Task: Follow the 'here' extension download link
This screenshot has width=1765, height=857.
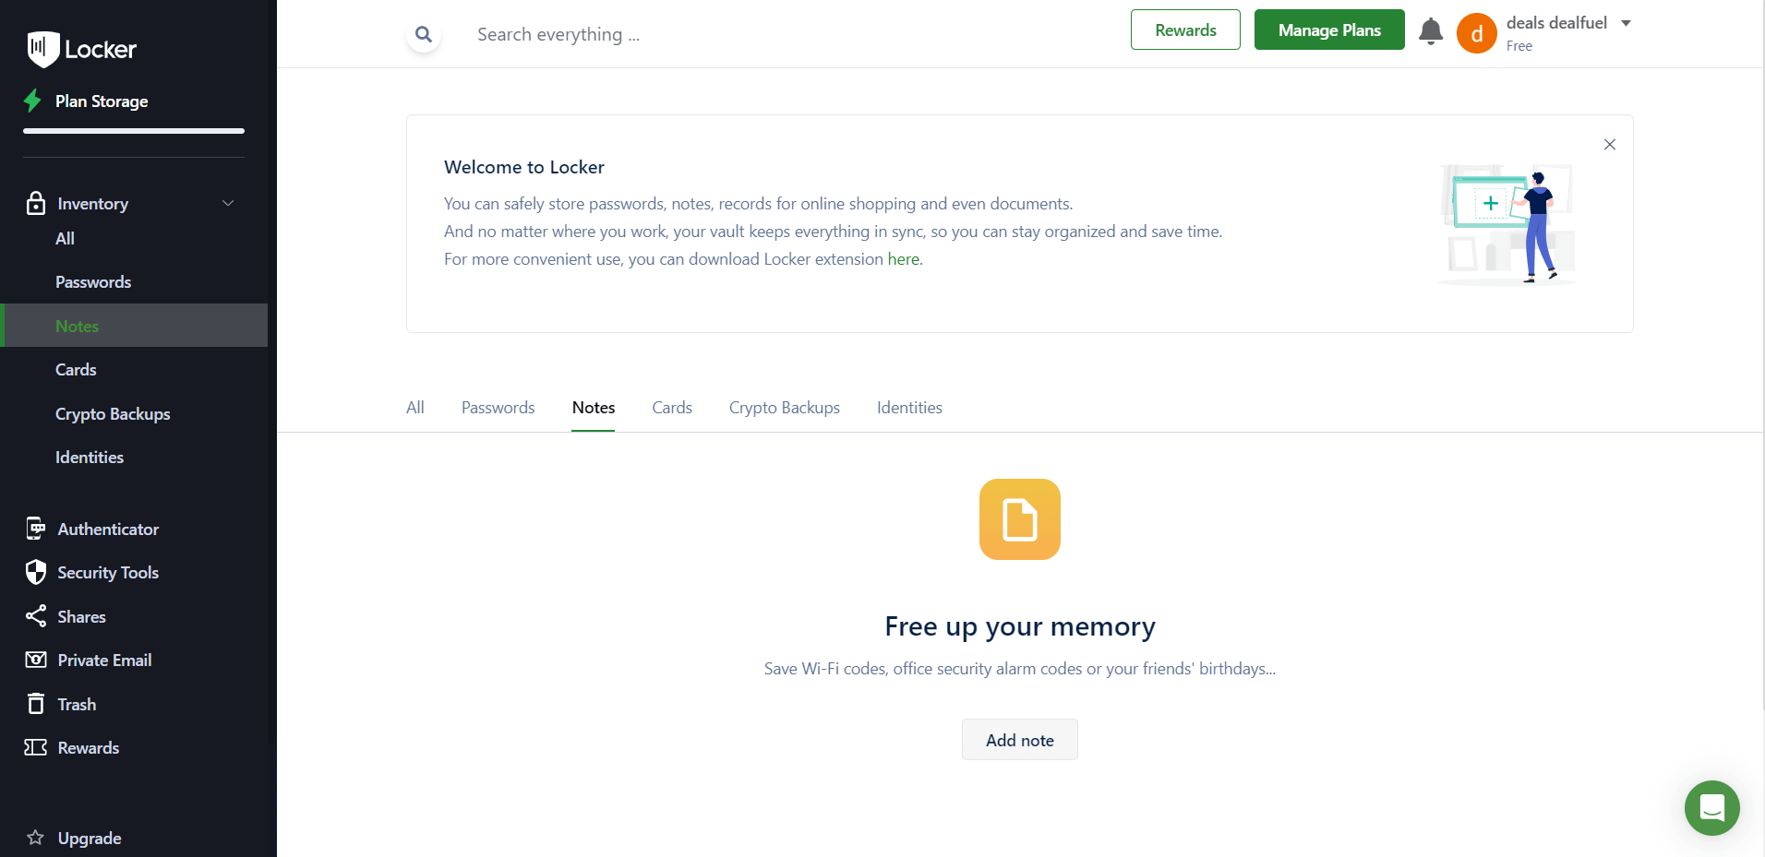Action: click(904, 259)
